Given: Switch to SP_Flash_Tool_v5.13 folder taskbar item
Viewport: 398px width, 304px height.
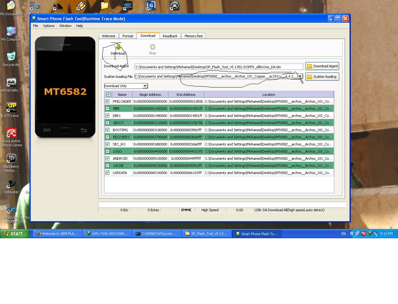Looking at the screenshot, I should point(207,234).
